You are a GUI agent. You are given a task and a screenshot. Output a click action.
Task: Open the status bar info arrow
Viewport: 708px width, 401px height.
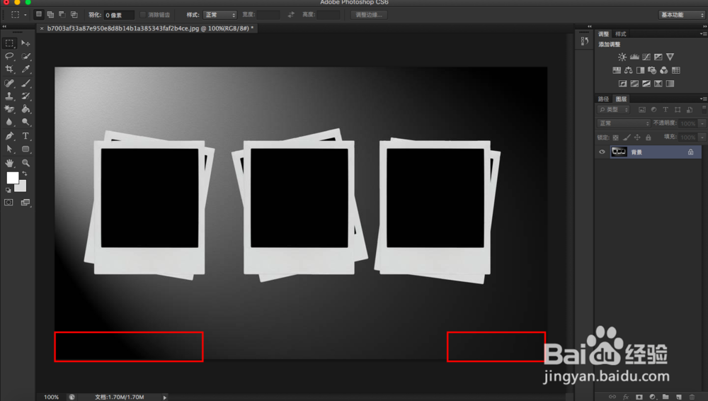[x=165, y=397]
